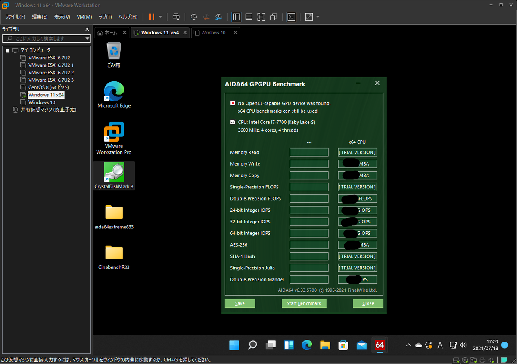Open taskbar Search magnifier icon
This screenshot has height=364, width=517.
coord(252,345)
